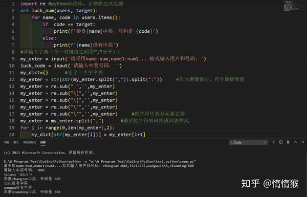Click the 'for i in range(0,len(my_enter),2):' line
This screenshot has width=307, height=197.
pos(68,128)
